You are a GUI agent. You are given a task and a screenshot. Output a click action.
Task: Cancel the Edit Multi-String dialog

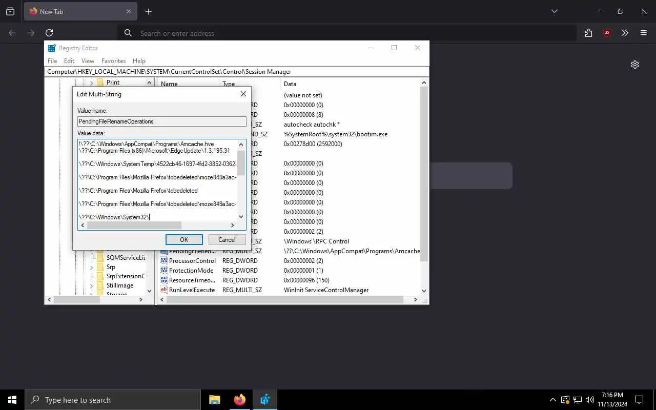pos(227,239)
